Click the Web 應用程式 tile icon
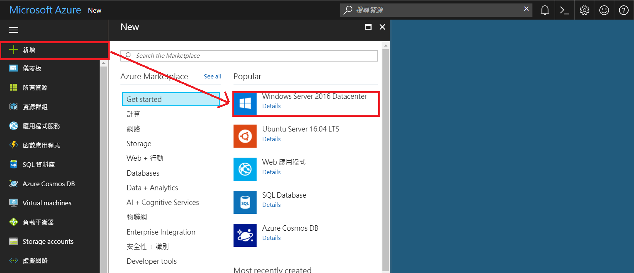 [x=245, y=169]
